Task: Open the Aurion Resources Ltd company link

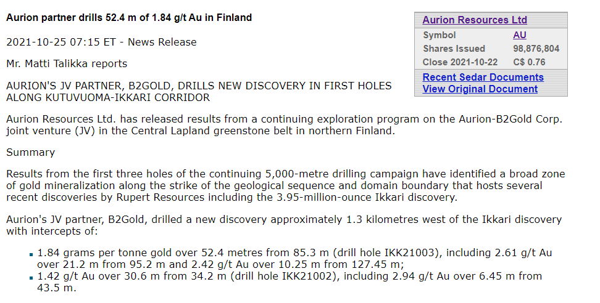Action: 474,20
